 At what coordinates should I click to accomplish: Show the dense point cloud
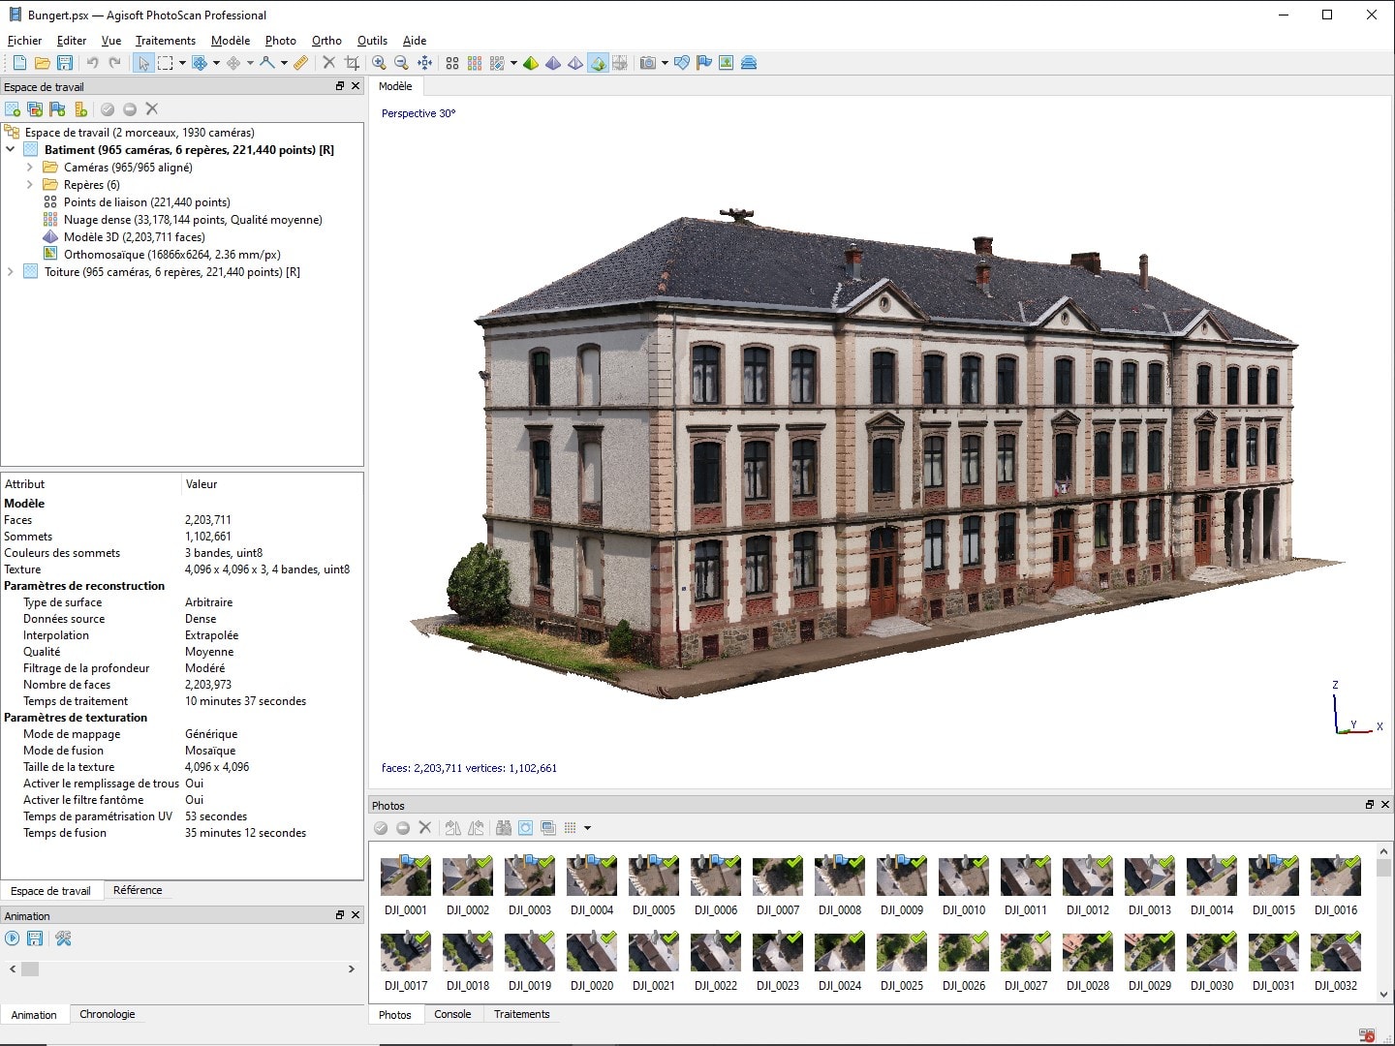coord(475,63)
